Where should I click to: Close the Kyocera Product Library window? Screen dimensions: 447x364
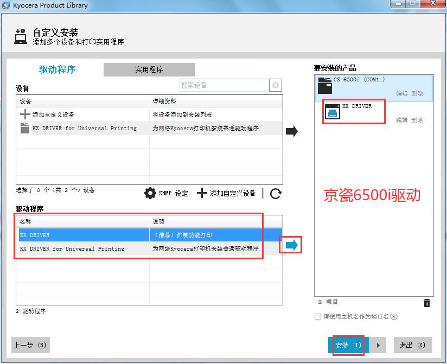(x=433, y=3)
